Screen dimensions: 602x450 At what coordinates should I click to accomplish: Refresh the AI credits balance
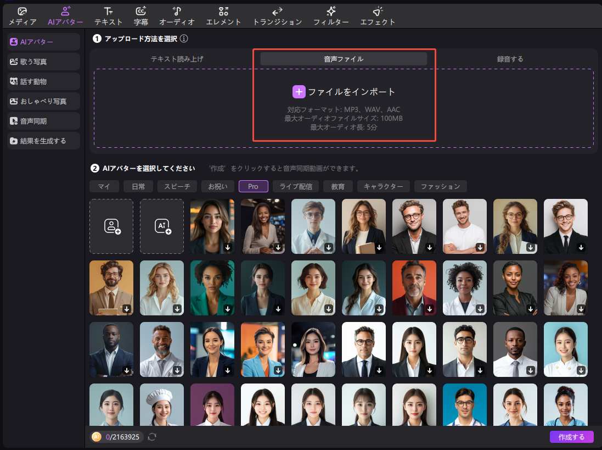(x=152, y=437)
